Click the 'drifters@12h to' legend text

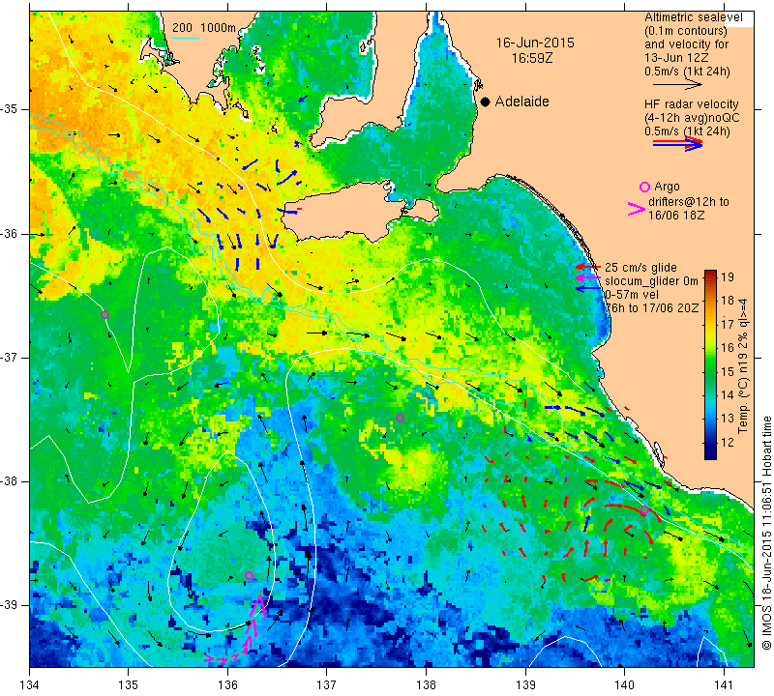click(x=688, y=202)
